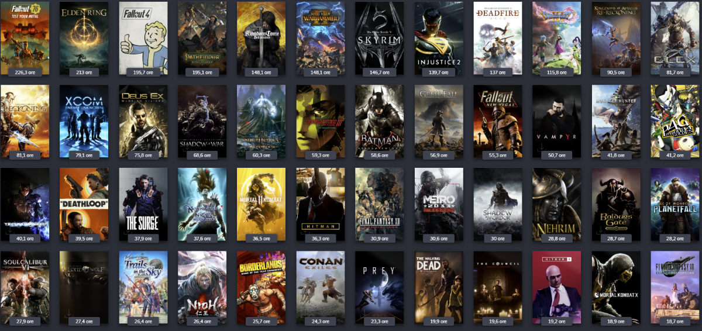Image resolution: width=702 pixels, height=331 pixels.
Task: Click the "19,6 ore" label under The Council
Action: point(497,322)
